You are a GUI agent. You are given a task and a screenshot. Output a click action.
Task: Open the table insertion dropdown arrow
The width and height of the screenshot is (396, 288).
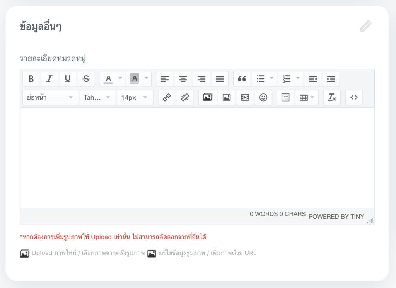[x=312, y=97]
